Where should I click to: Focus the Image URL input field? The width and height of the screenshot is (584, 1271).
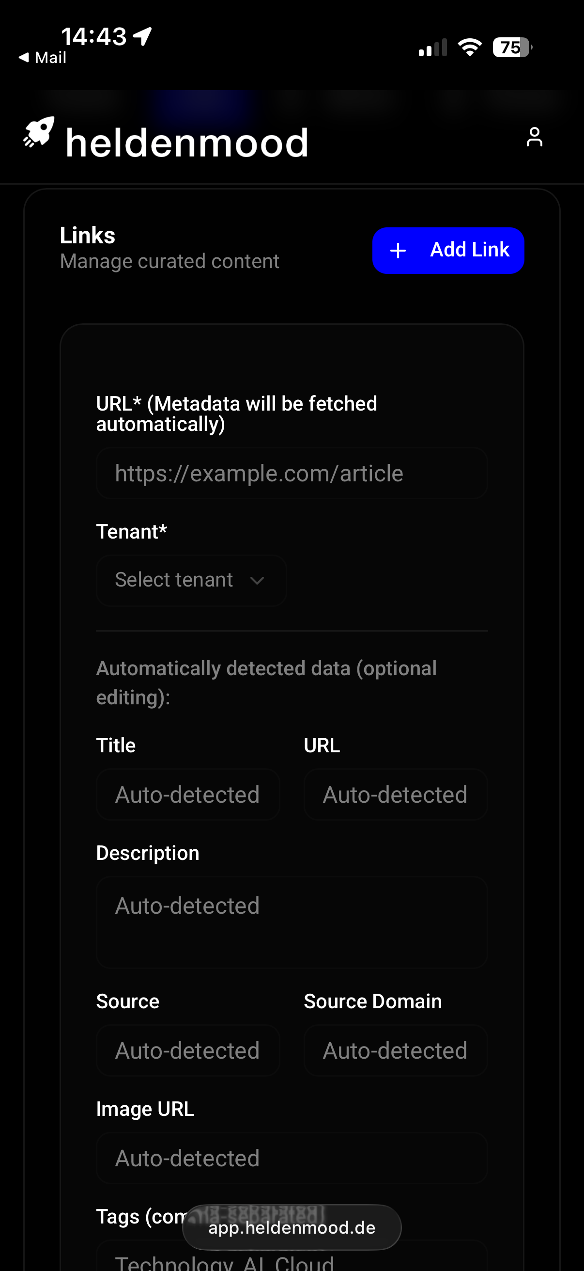click(x=292, y=1158)
